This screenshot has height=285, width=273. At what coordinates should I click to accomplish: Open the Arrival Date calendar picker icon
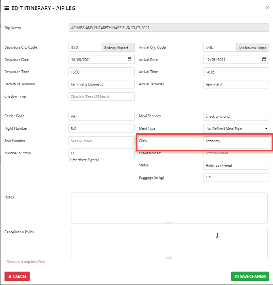(264, 59)
